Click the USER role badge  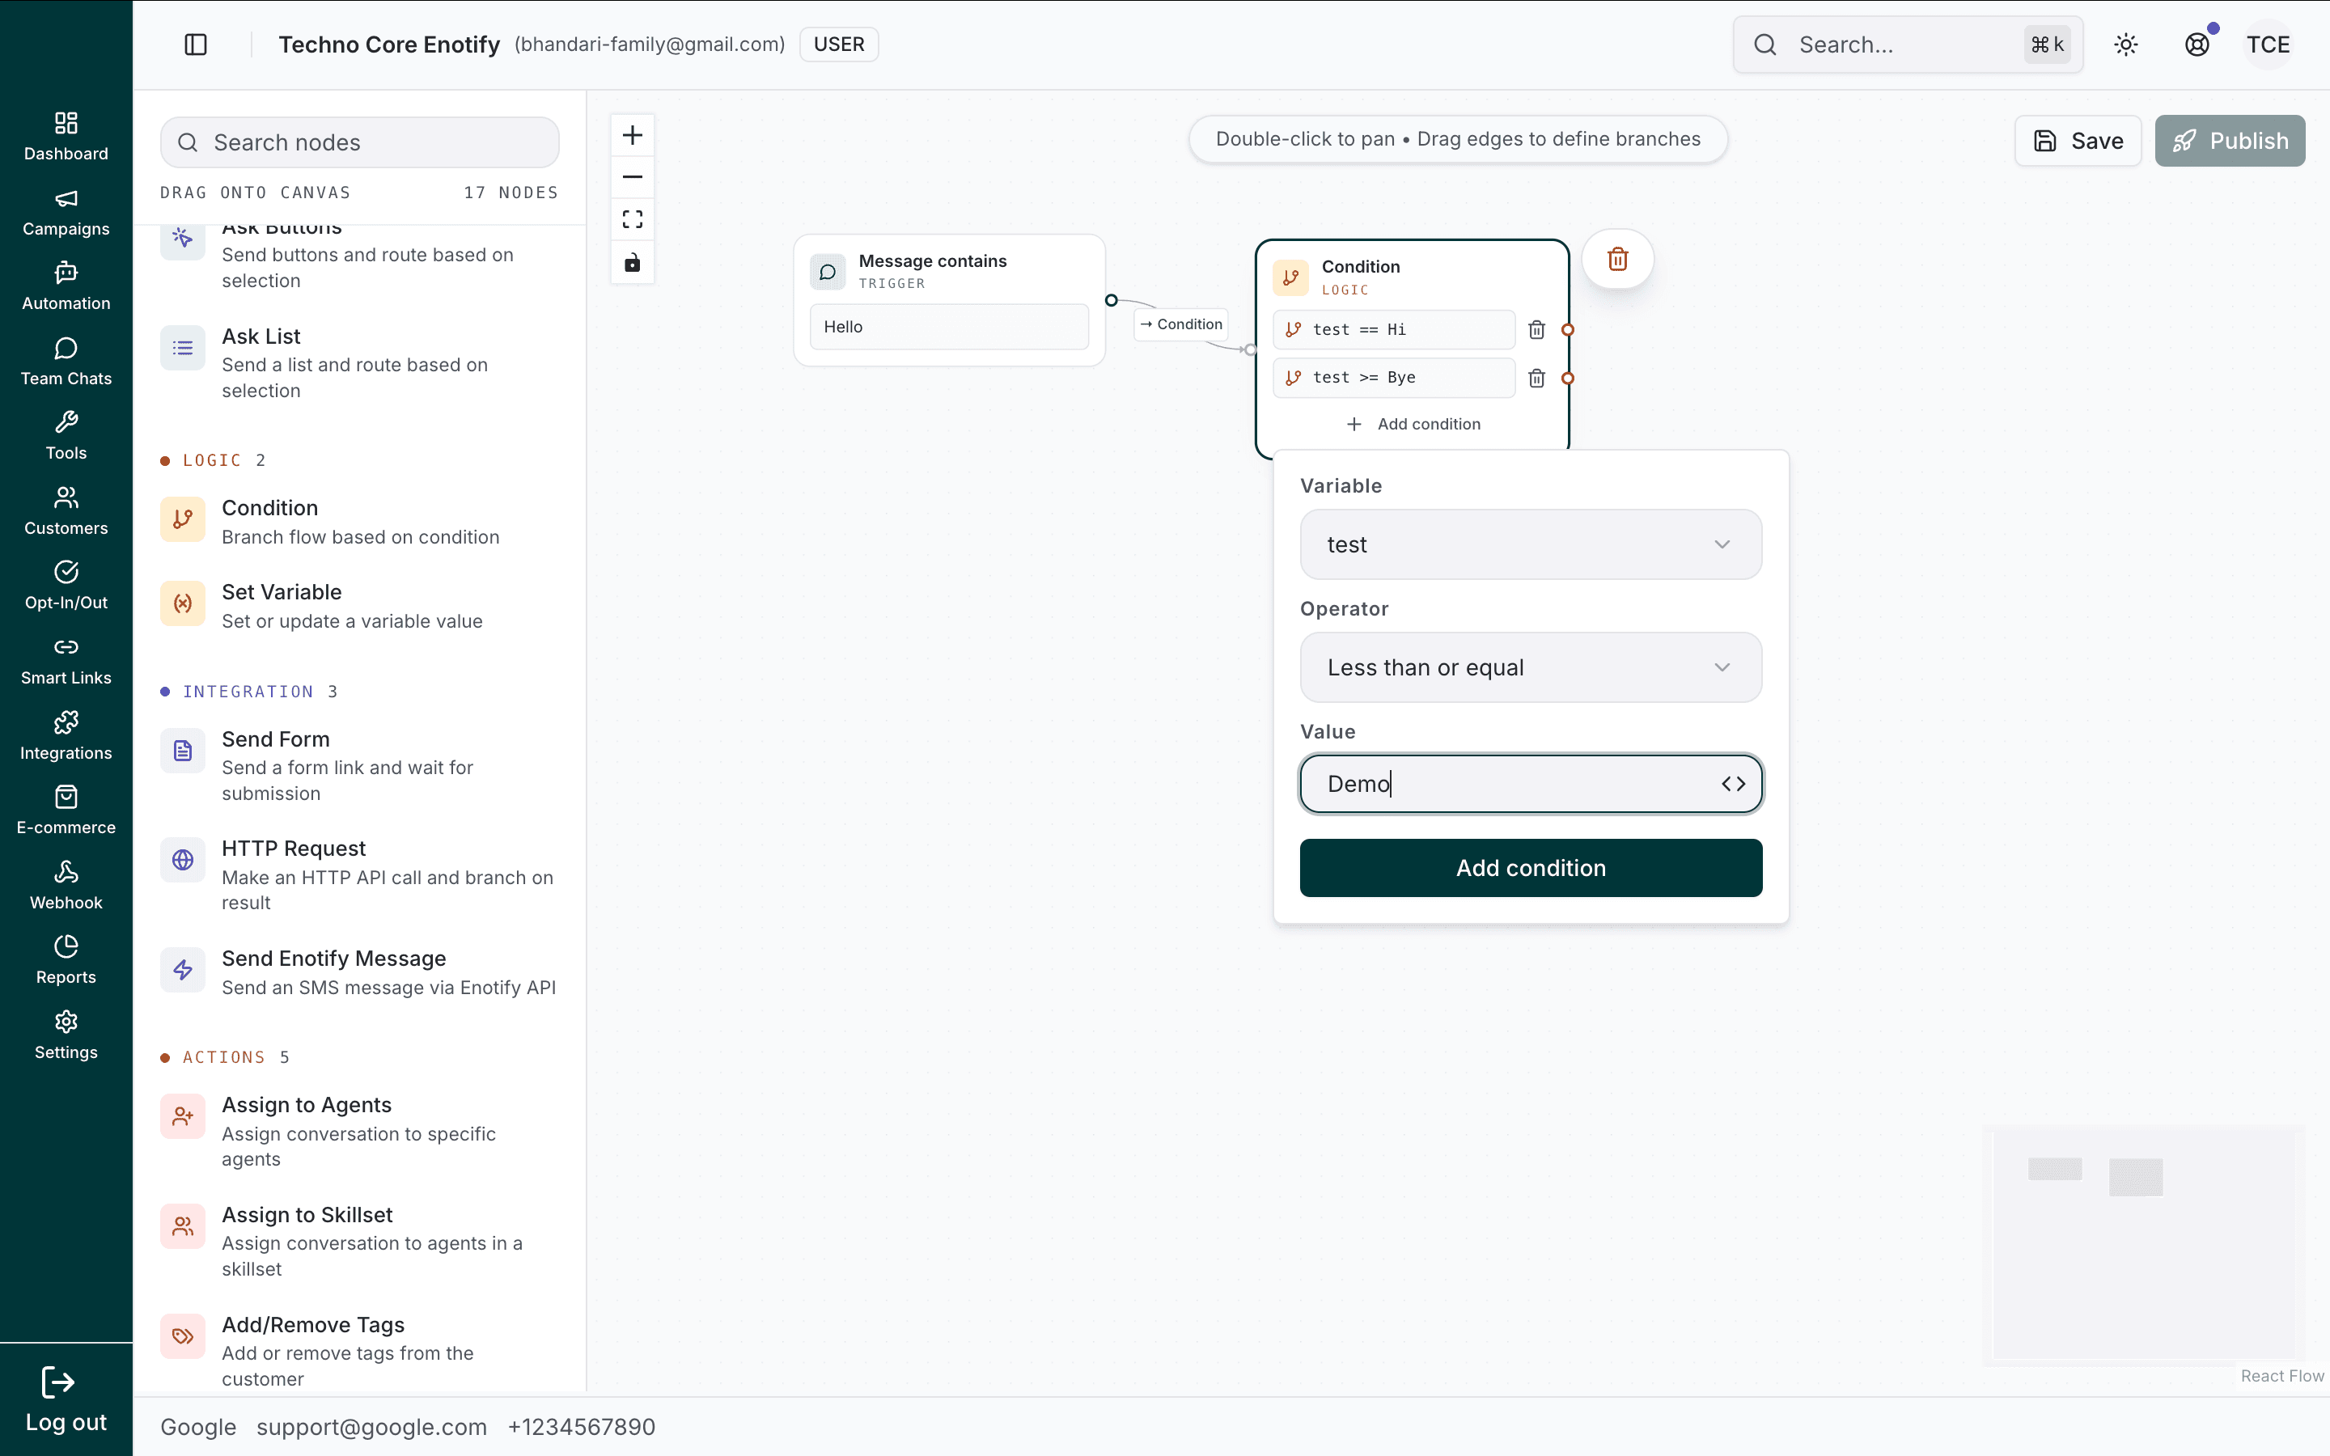click(839, 44)
